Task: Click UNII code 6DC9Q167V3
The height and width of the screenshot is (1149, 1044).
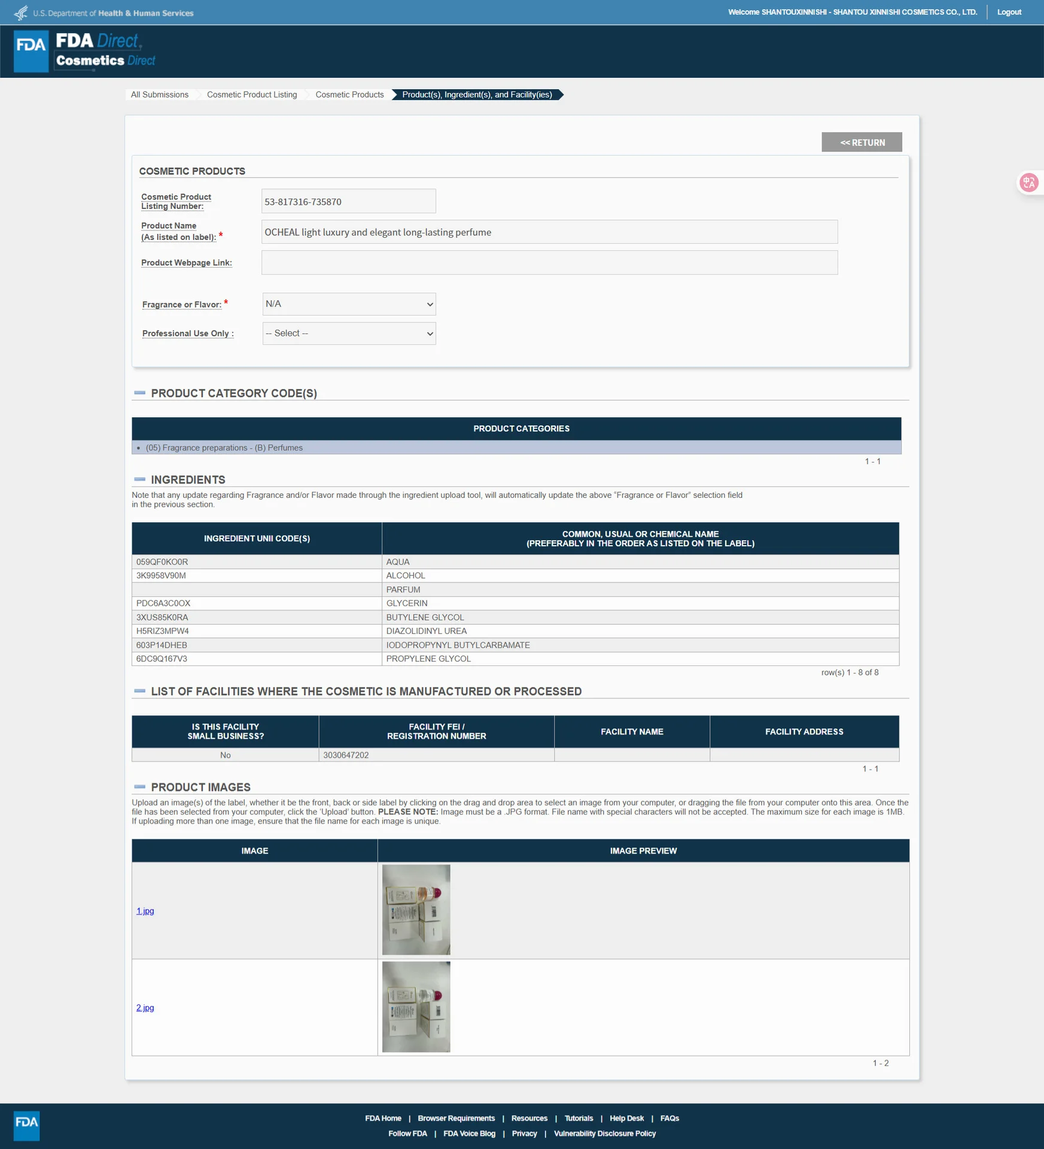Action: coord(162,659)
